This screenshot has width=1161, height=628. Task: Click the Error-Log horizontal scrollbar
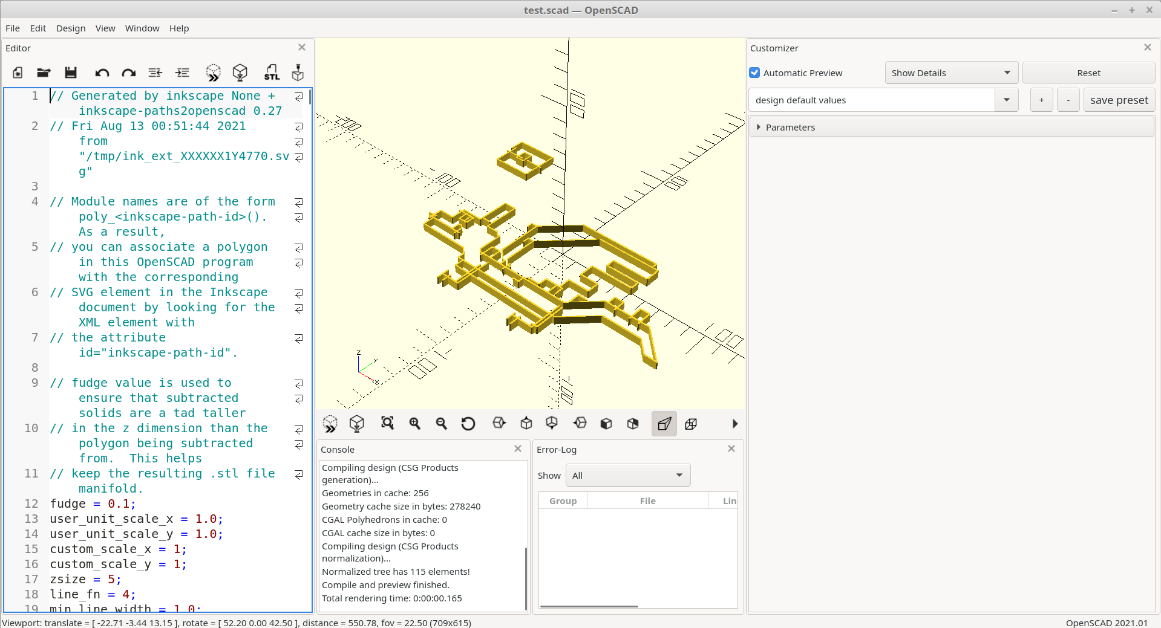point(589,606)
